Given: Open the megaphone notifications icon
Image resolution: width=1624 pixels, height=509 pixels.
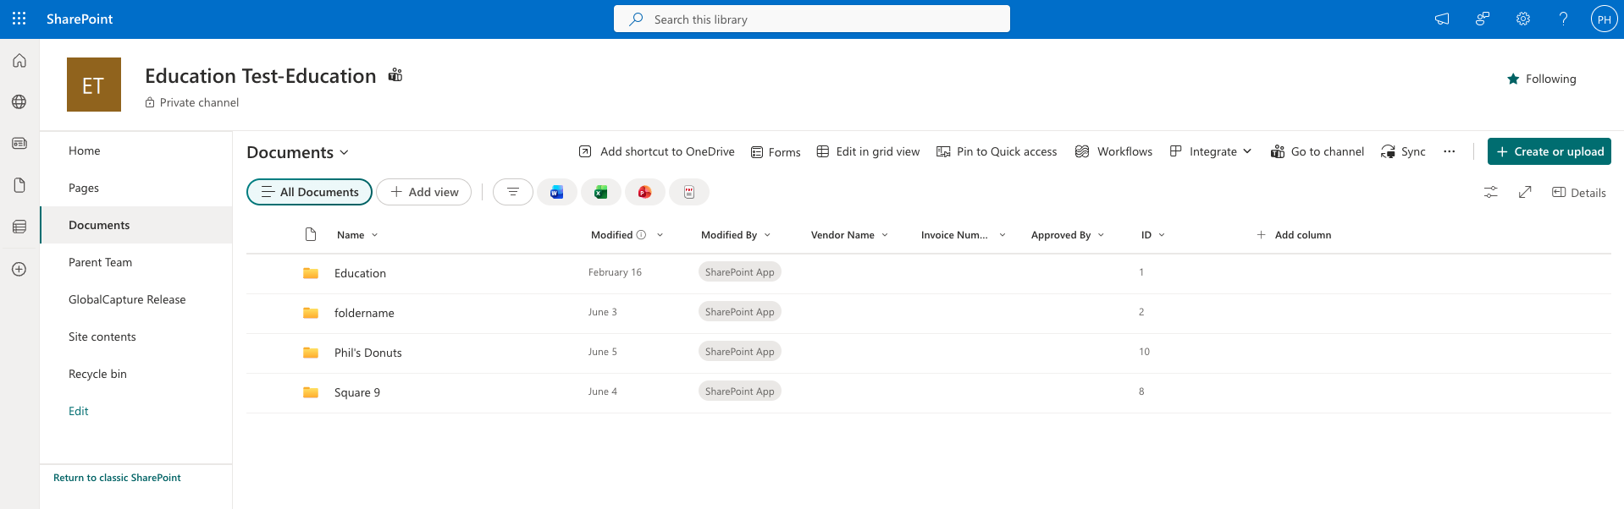Looking at the screenshot, I should coord(1442,19).
